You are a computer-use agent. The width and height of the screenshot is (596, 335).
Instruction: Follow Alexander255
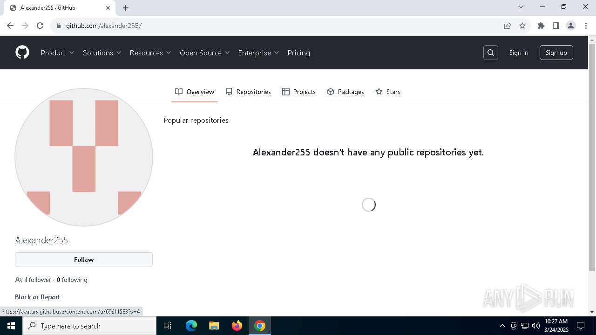84,260
